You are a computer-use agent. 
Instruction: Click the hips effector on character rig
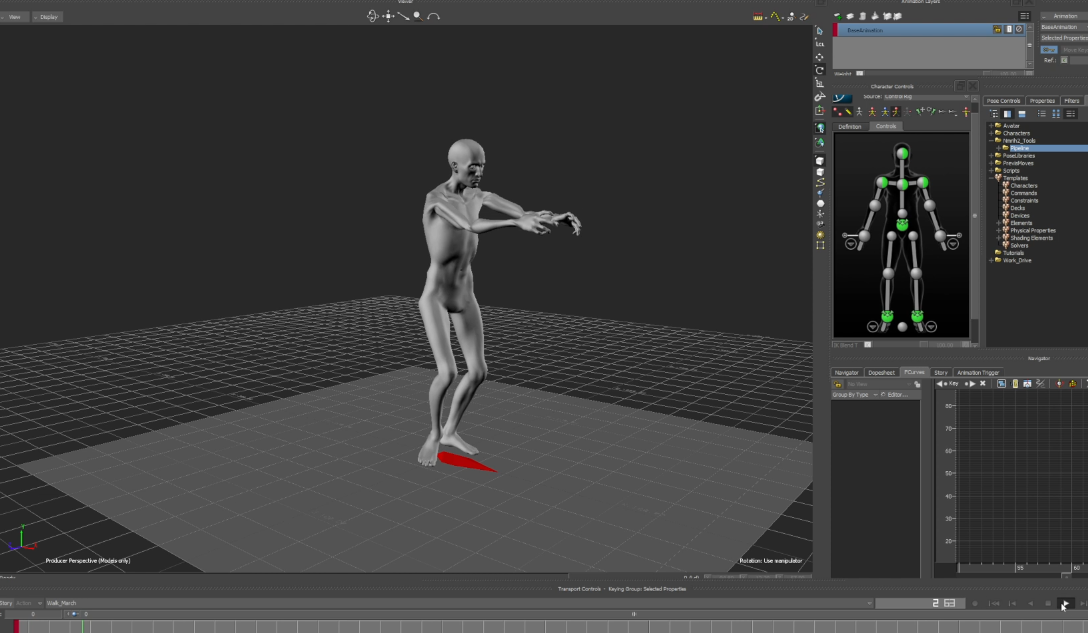(x=902, y=225)
